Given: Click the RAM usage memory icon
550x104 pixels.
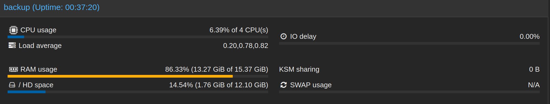Looking at the screenshot, I should (x=13, y=70).
